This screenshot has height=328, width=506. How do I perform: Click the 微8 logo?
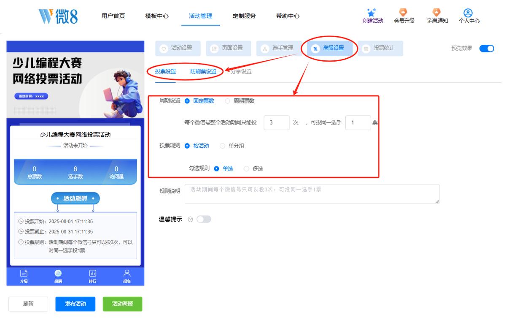coord(58,16)
